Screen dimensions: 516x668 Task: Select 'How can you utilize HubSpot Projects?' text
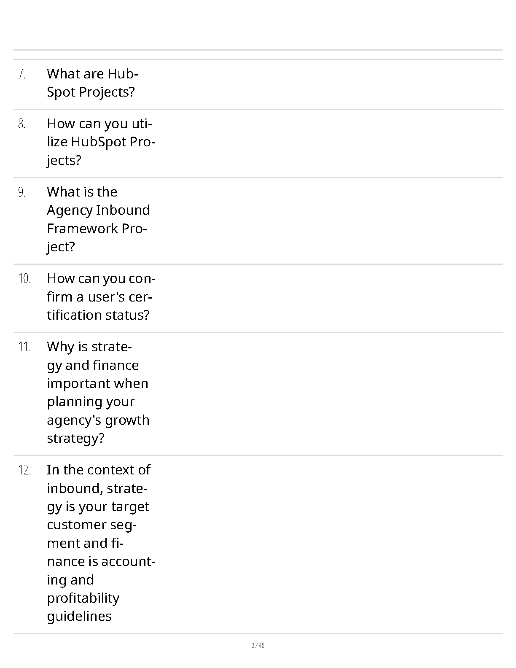[x=101, y=142]
